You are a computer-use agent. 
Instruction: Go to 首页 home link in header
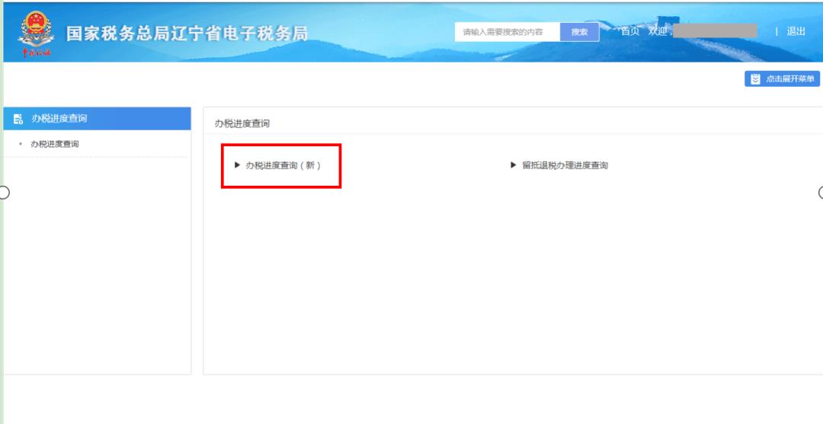point(629,31)
